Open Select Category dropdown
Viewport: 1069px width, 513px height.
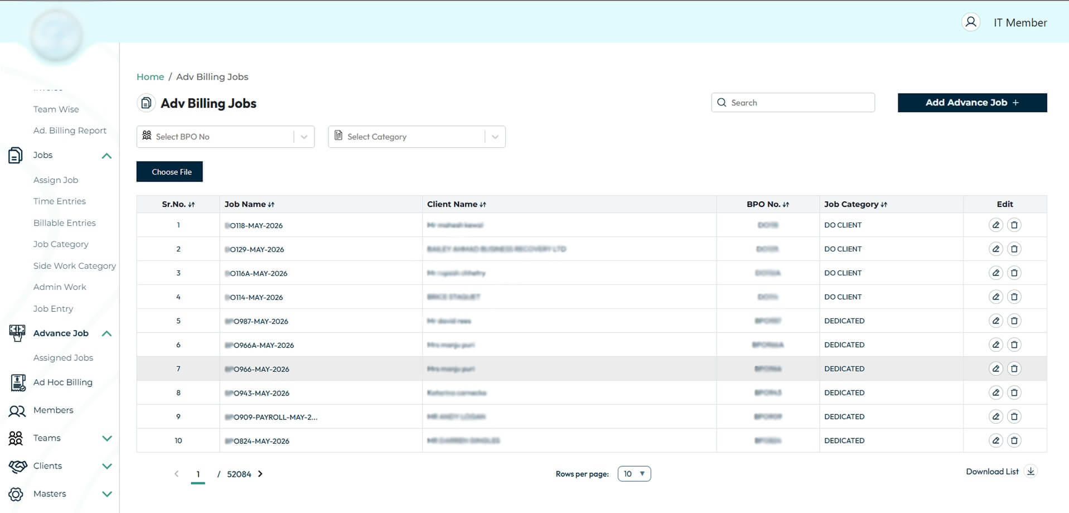click(x=417, y=137)
